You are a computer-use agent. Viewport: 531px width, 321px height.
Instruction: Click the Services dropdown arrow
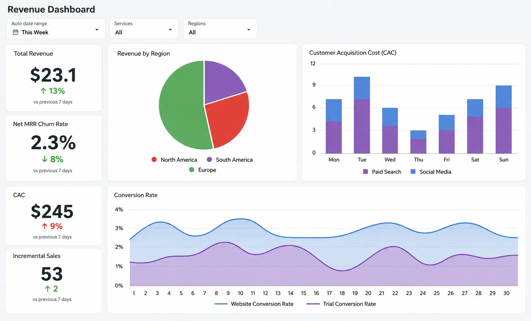170,30
